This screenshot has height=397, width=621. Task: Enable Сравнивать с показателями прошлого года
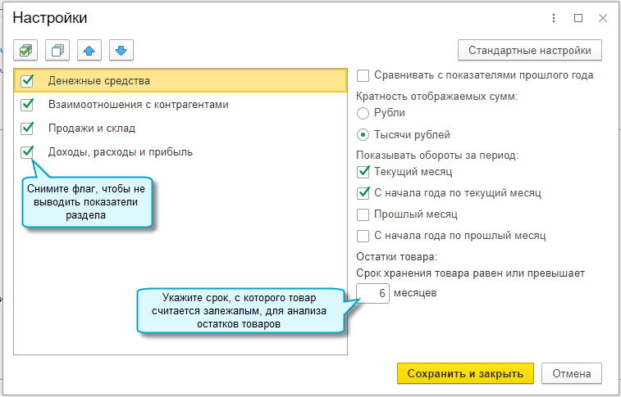[x=363, y=75]
